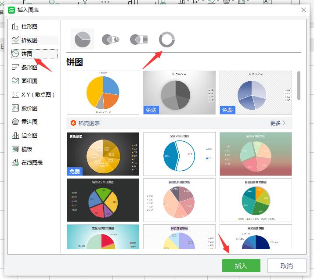Choose X Y (散点图) category label
The width and height of the screenshot is (314, 280).
coord(38,94)
